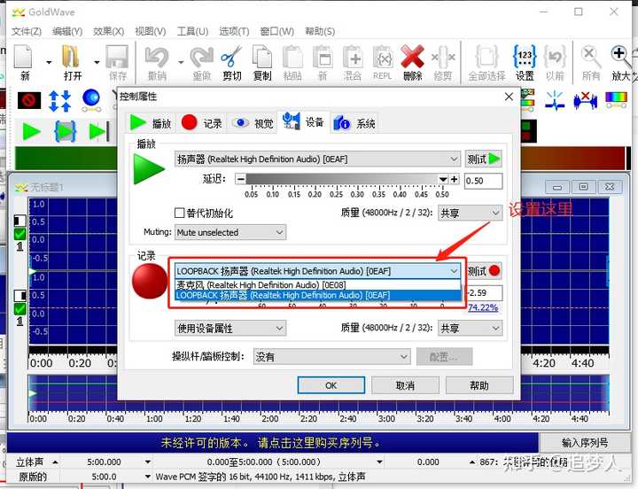
Task: Open the record quality 共享 dropdown
Action: click(x=470, y=328)
